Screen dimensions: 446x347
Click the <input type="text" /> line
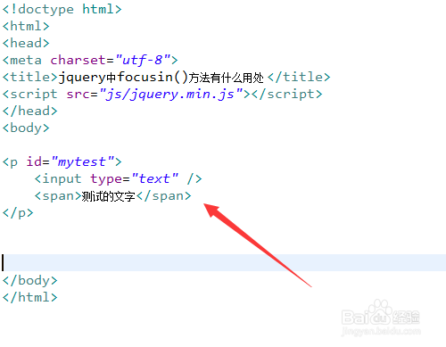pyautogui.click(x=119, y=179)
